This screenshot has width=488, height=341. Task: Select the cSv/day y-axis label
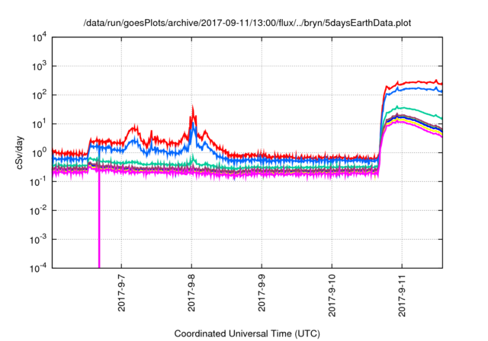pos(20,153)
